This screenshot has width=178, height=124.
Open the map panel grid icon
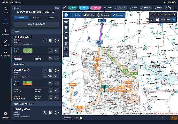coord(66,15)
